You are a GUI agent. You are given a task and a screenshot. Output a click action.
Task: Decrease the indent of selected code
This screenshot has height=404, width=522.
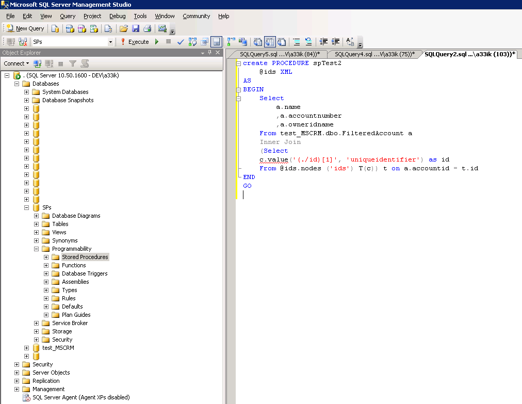click(323, 42)
